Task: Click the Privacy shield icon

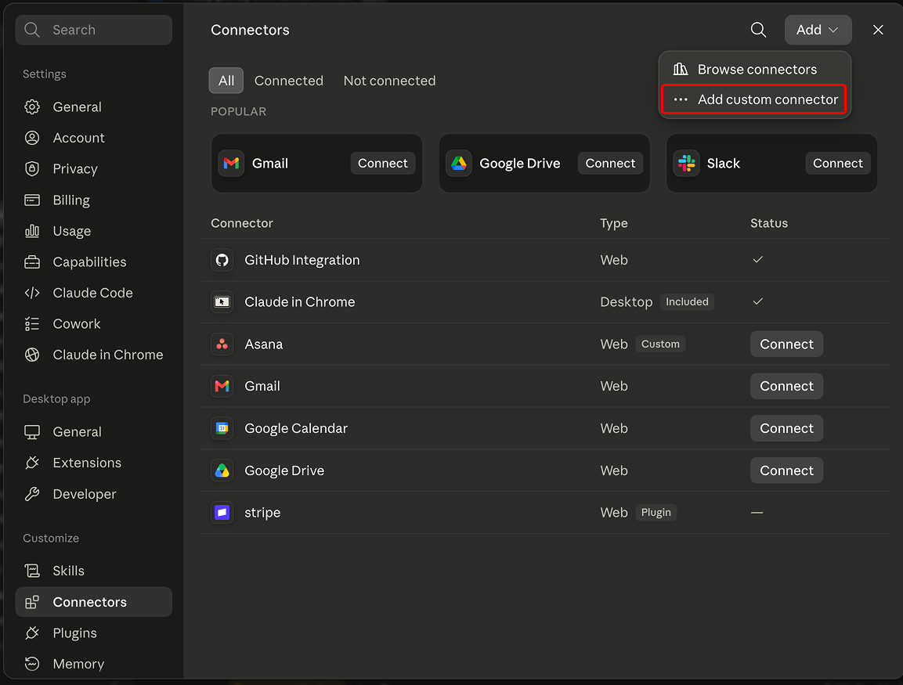Action: (32, 168)
